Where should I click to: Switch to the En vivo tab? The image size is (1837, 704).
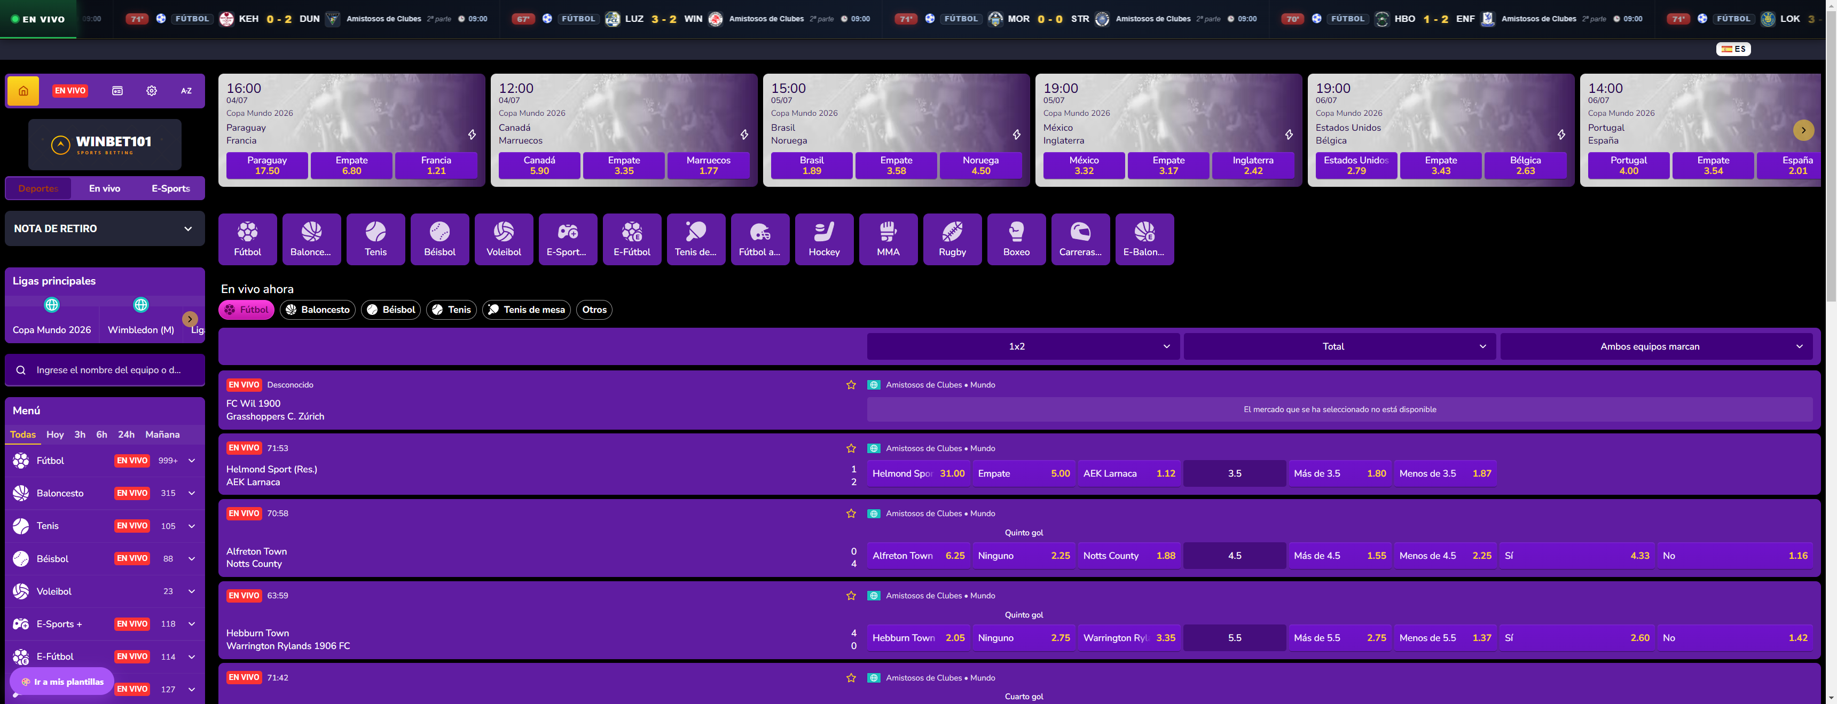point(105,189)
